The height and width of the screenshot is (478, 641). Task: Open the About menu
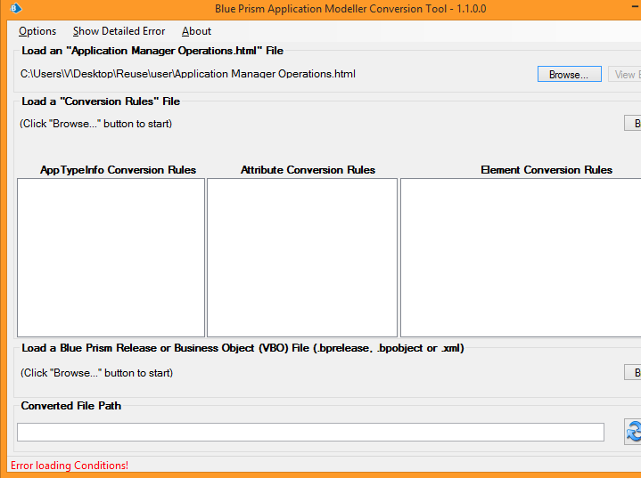pyautogui.click(x=196, y=31)
